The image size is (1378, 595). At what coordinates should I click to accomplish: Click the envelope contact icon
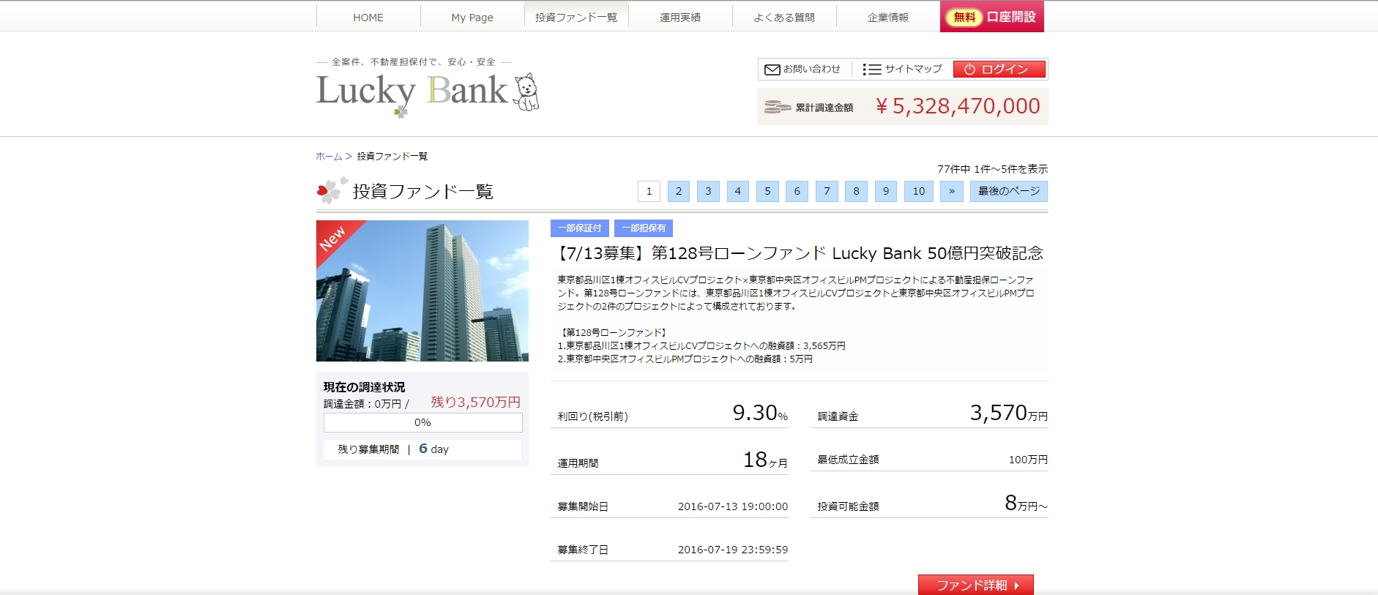[772, 70]
